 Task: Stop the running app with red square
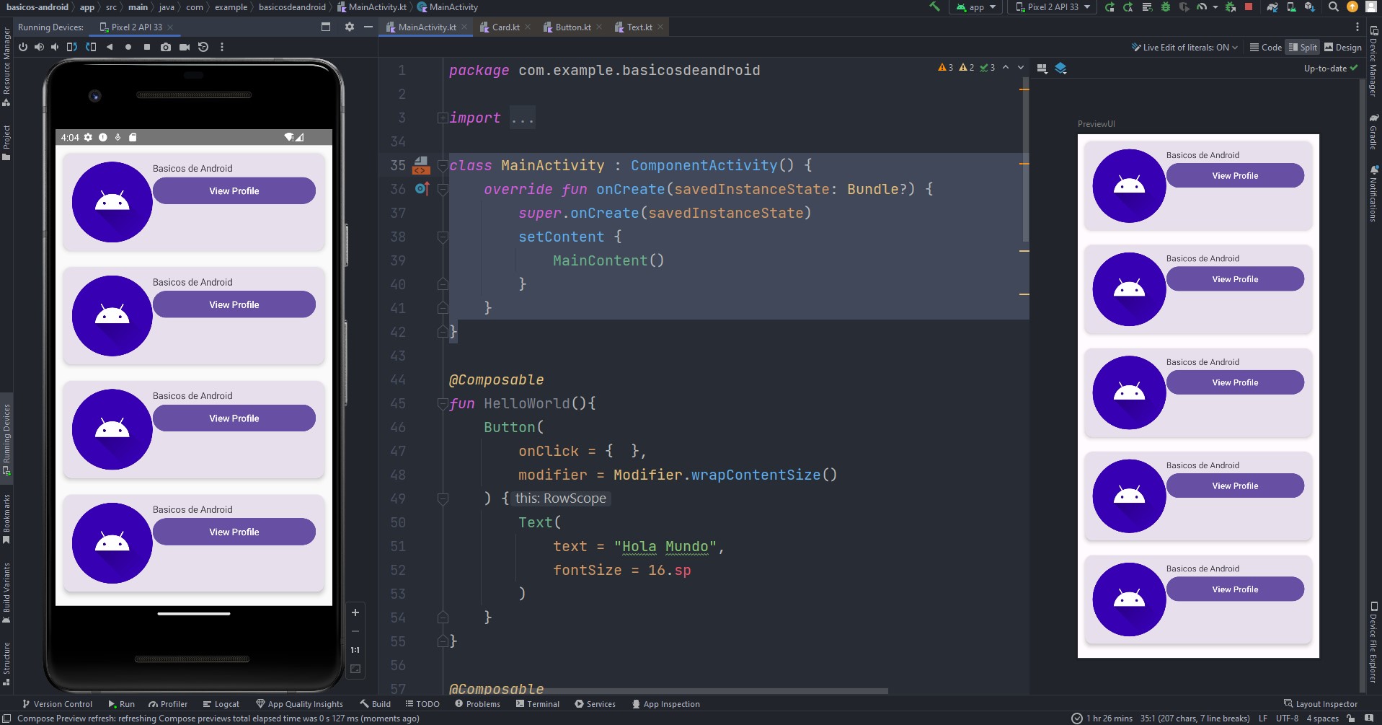pos(1249,7)
